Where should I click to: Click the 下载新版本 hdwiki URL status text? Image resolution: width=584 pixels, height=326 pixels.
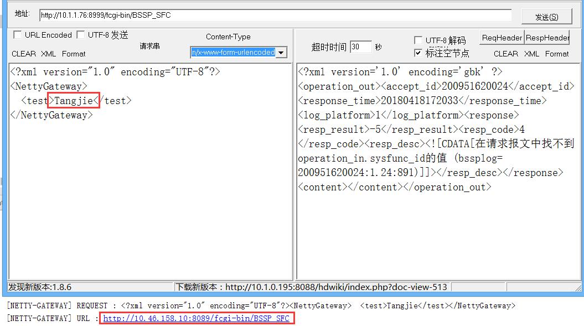pos(311,287)
